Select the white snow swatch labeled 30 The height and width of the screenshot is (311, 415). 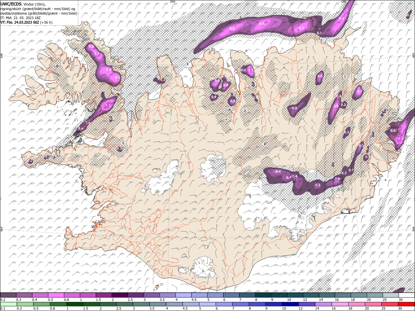pos(407,295)
